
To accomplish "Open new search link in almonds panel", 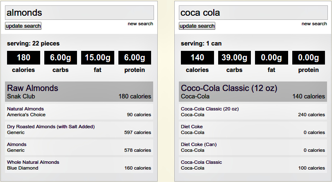I will [x=140, y=24].
